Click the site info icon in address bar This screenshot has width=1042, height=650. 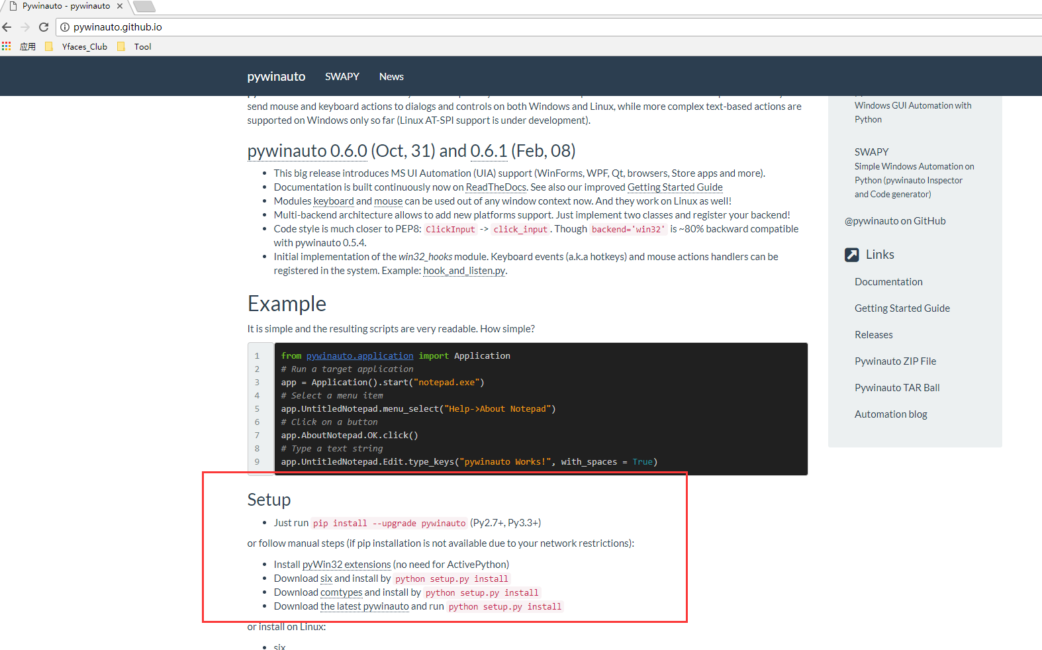click(65, 27)
